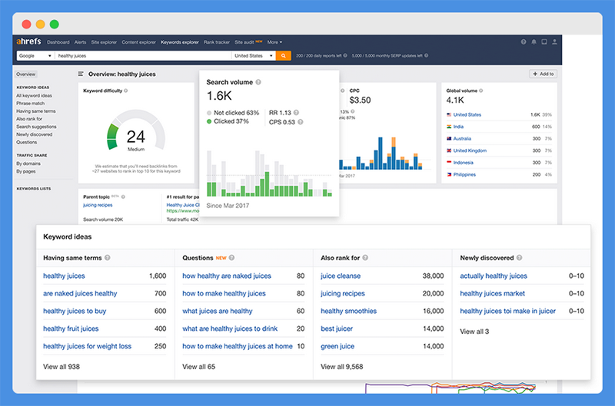This screenshot has height=406, width=615.
Task: Open All keyword ideas in sidebar
Action: (34, 95)
